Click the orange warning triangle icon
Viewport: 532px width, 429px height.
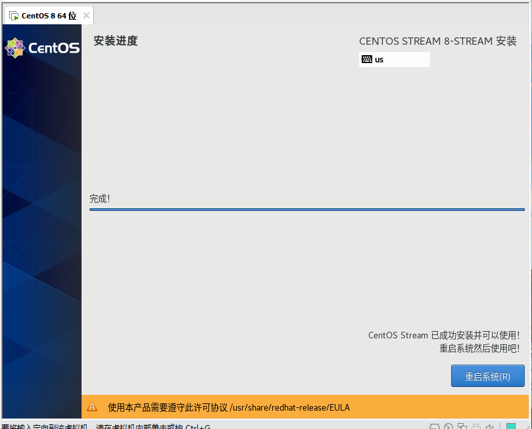click(92, 407)
